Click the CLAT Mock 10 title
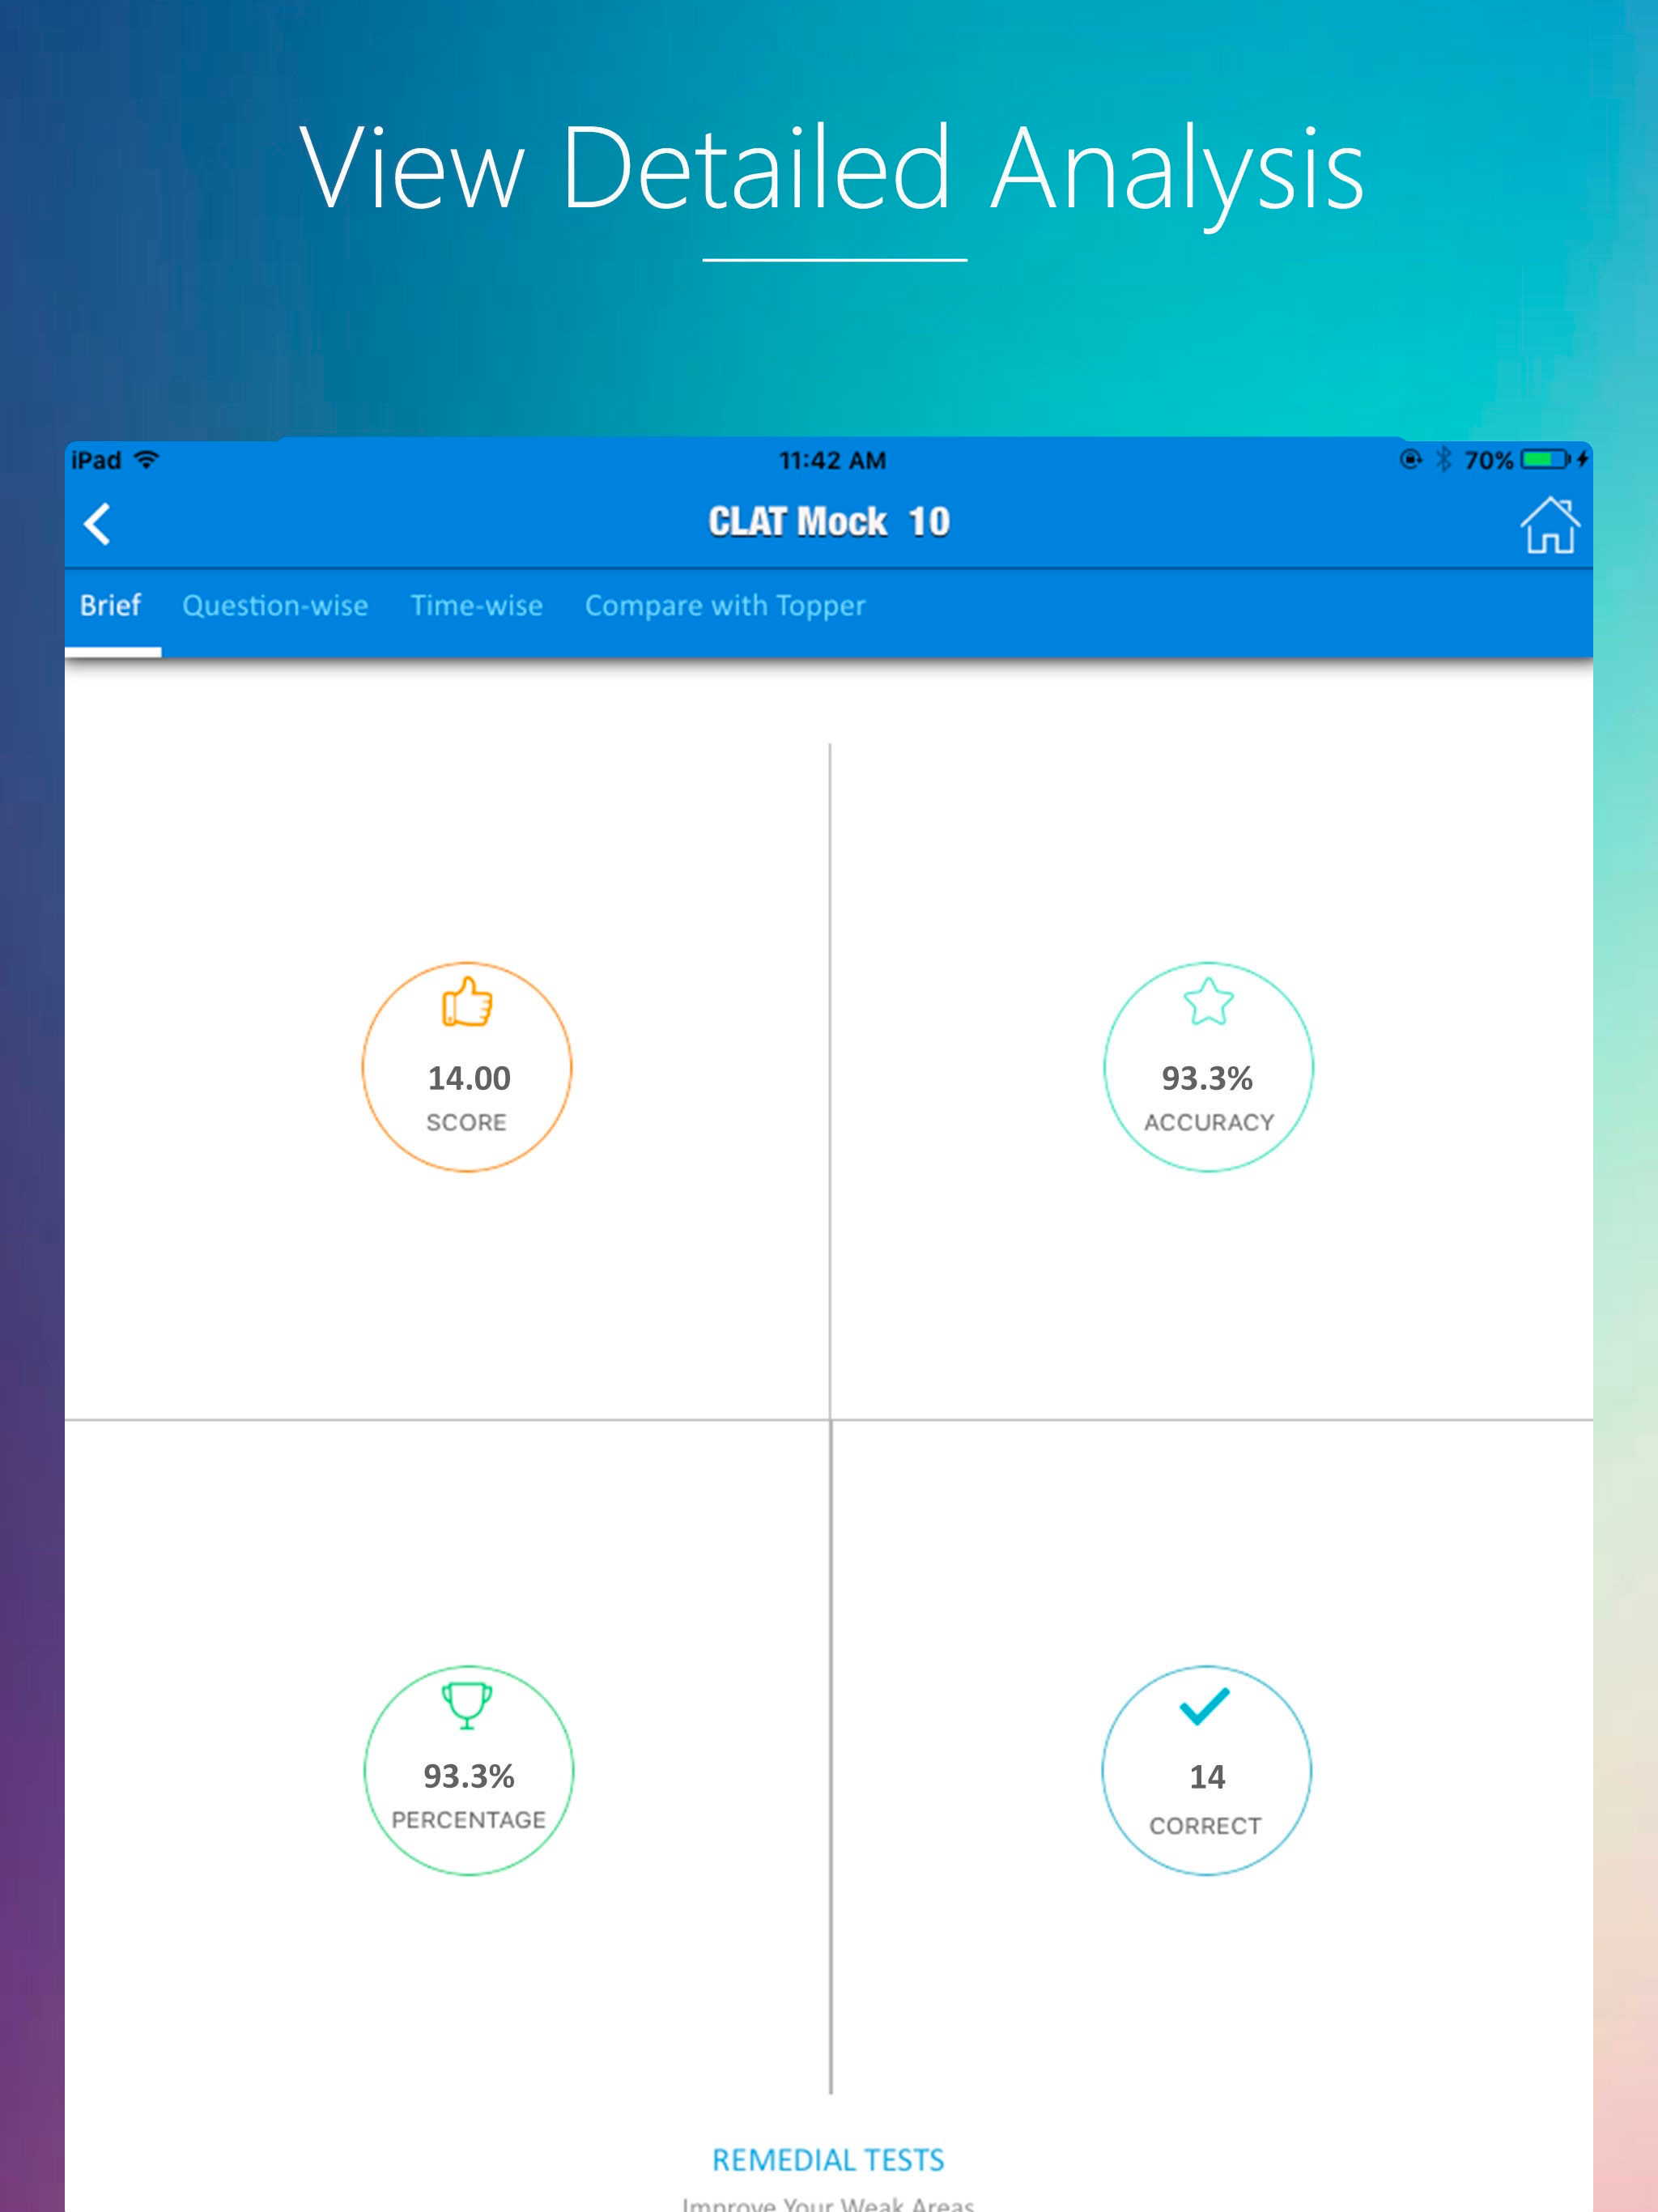Screen dimensions: 1658x2212 (x=829, y=522)
